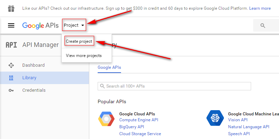
Task: Click the Google Cloud APIs hexagon icon
Action: click(x=106, y=119)
